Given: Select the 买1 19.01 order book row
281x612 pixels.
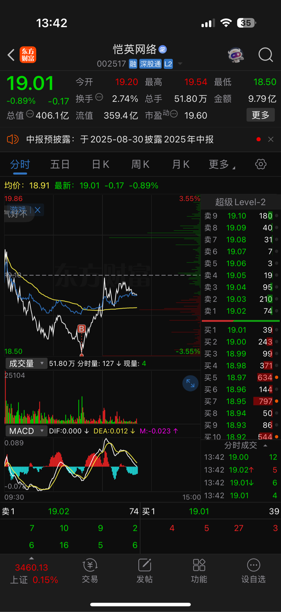Looking at the screenshot, I should pyautogui.click(x=240, y=330).
